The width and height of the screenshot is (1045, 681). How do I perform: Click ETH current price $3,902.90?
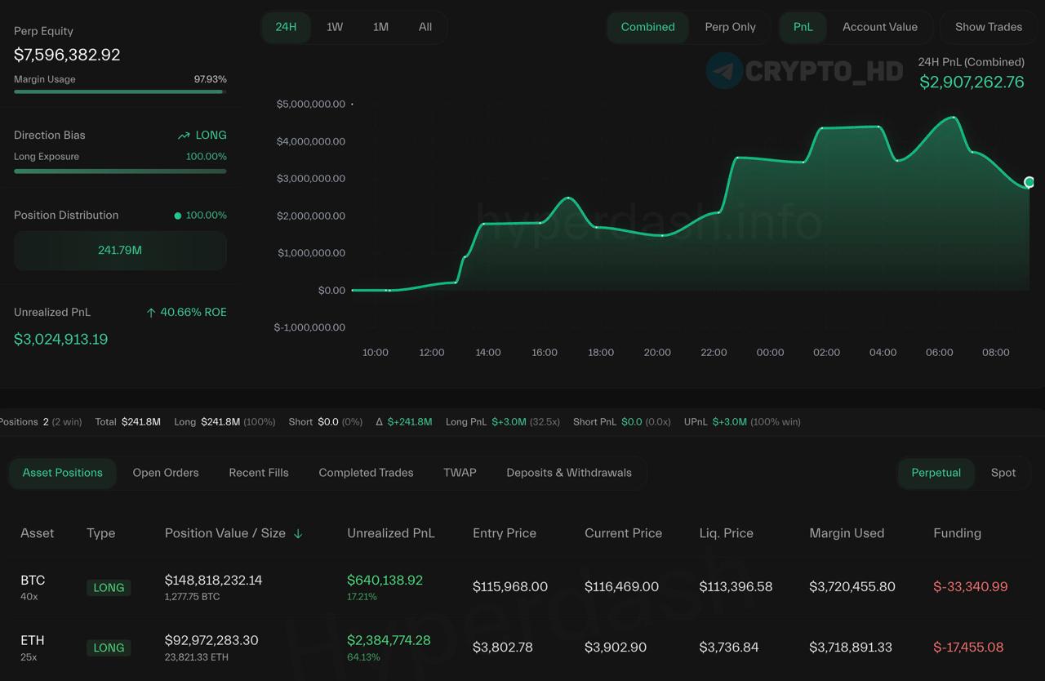click(x=616, y=648)
